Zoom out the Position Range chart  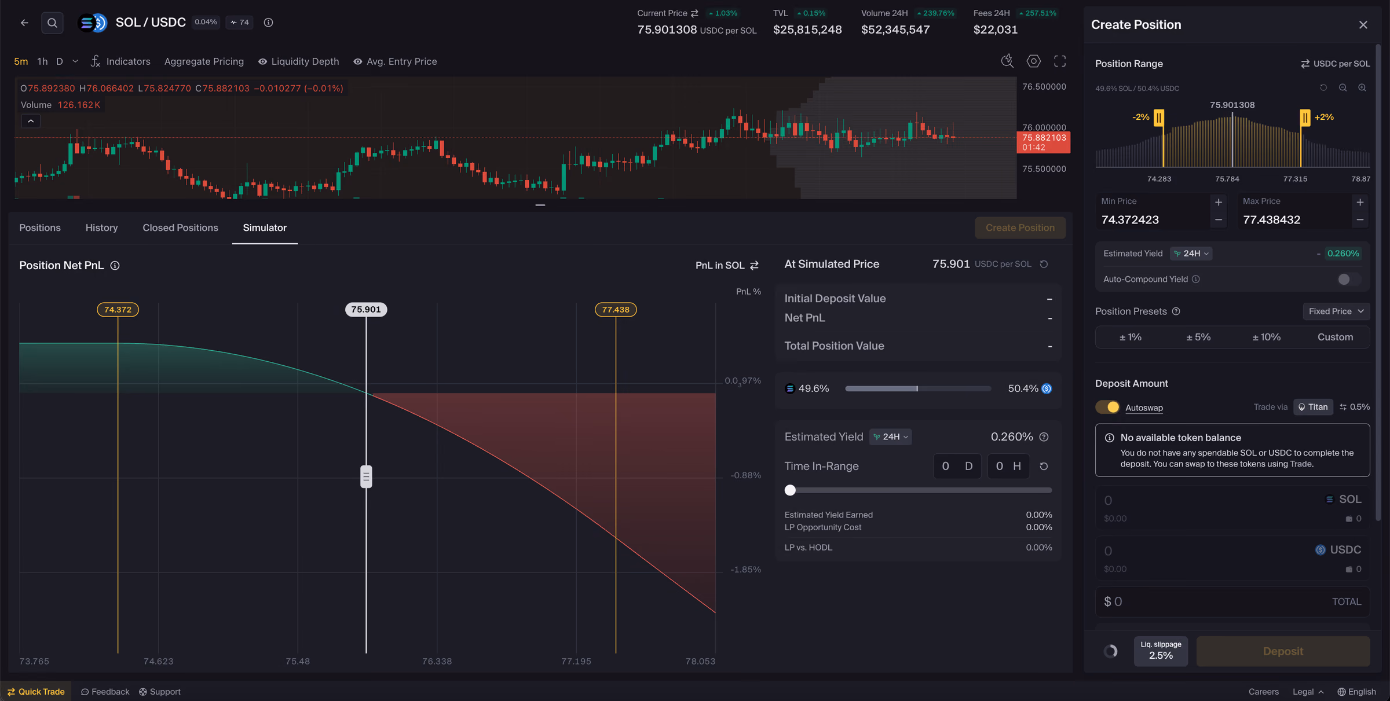1343,87
